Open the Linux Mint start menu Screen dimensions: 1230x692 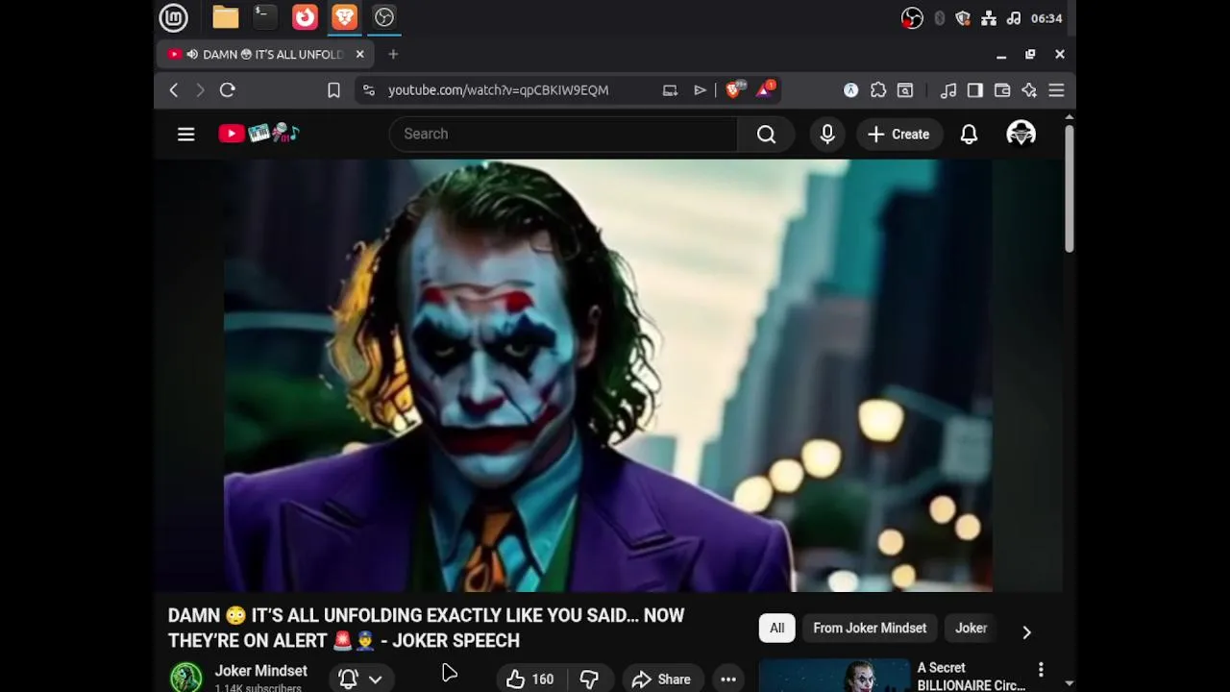(x=174, y=17)
